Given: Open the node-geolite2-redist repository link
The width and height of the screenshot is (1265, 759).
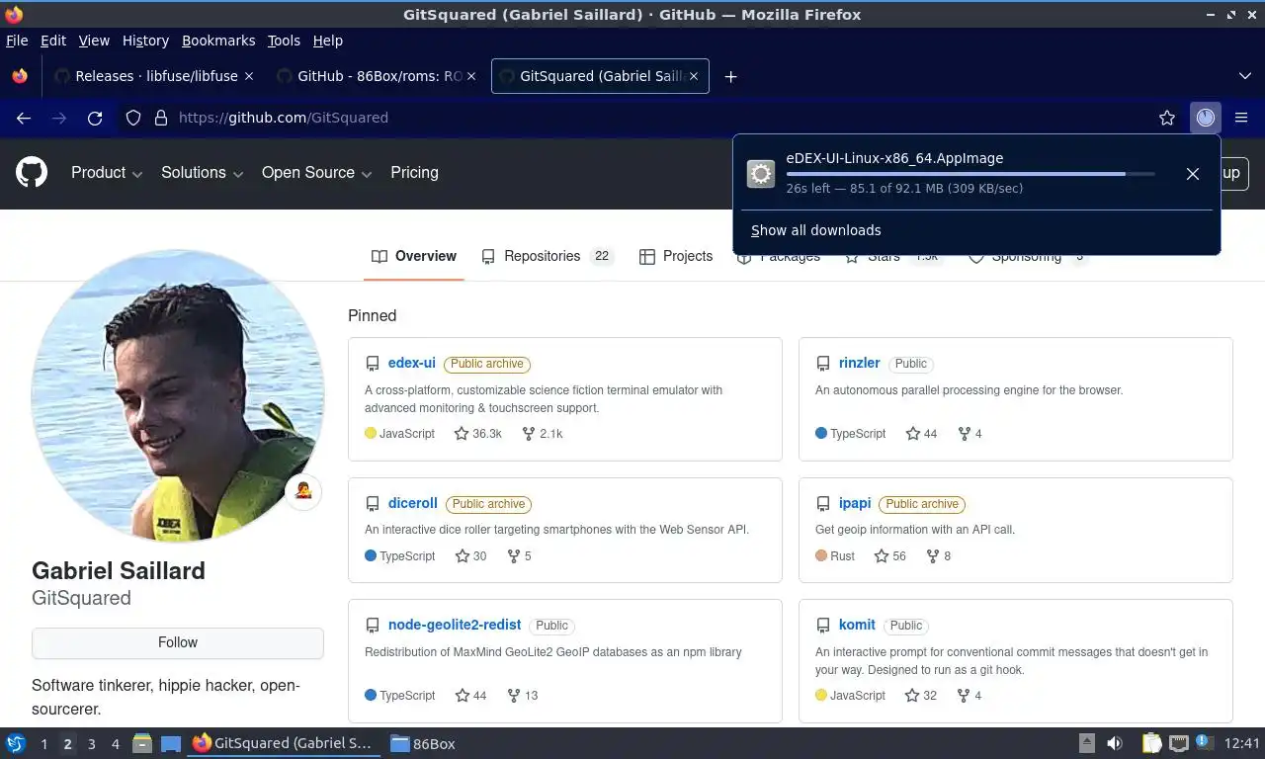Looking at the screenshot, I should [455, 626].
